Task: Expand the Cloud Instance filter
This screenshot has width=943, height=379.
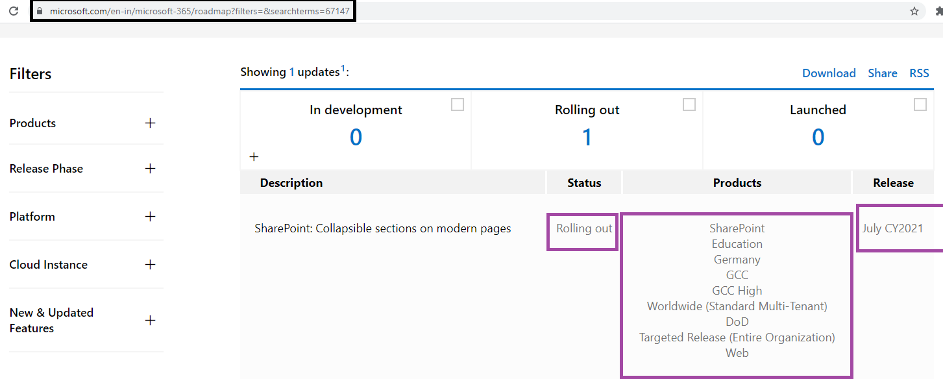Action: click(x=151, y=265)
